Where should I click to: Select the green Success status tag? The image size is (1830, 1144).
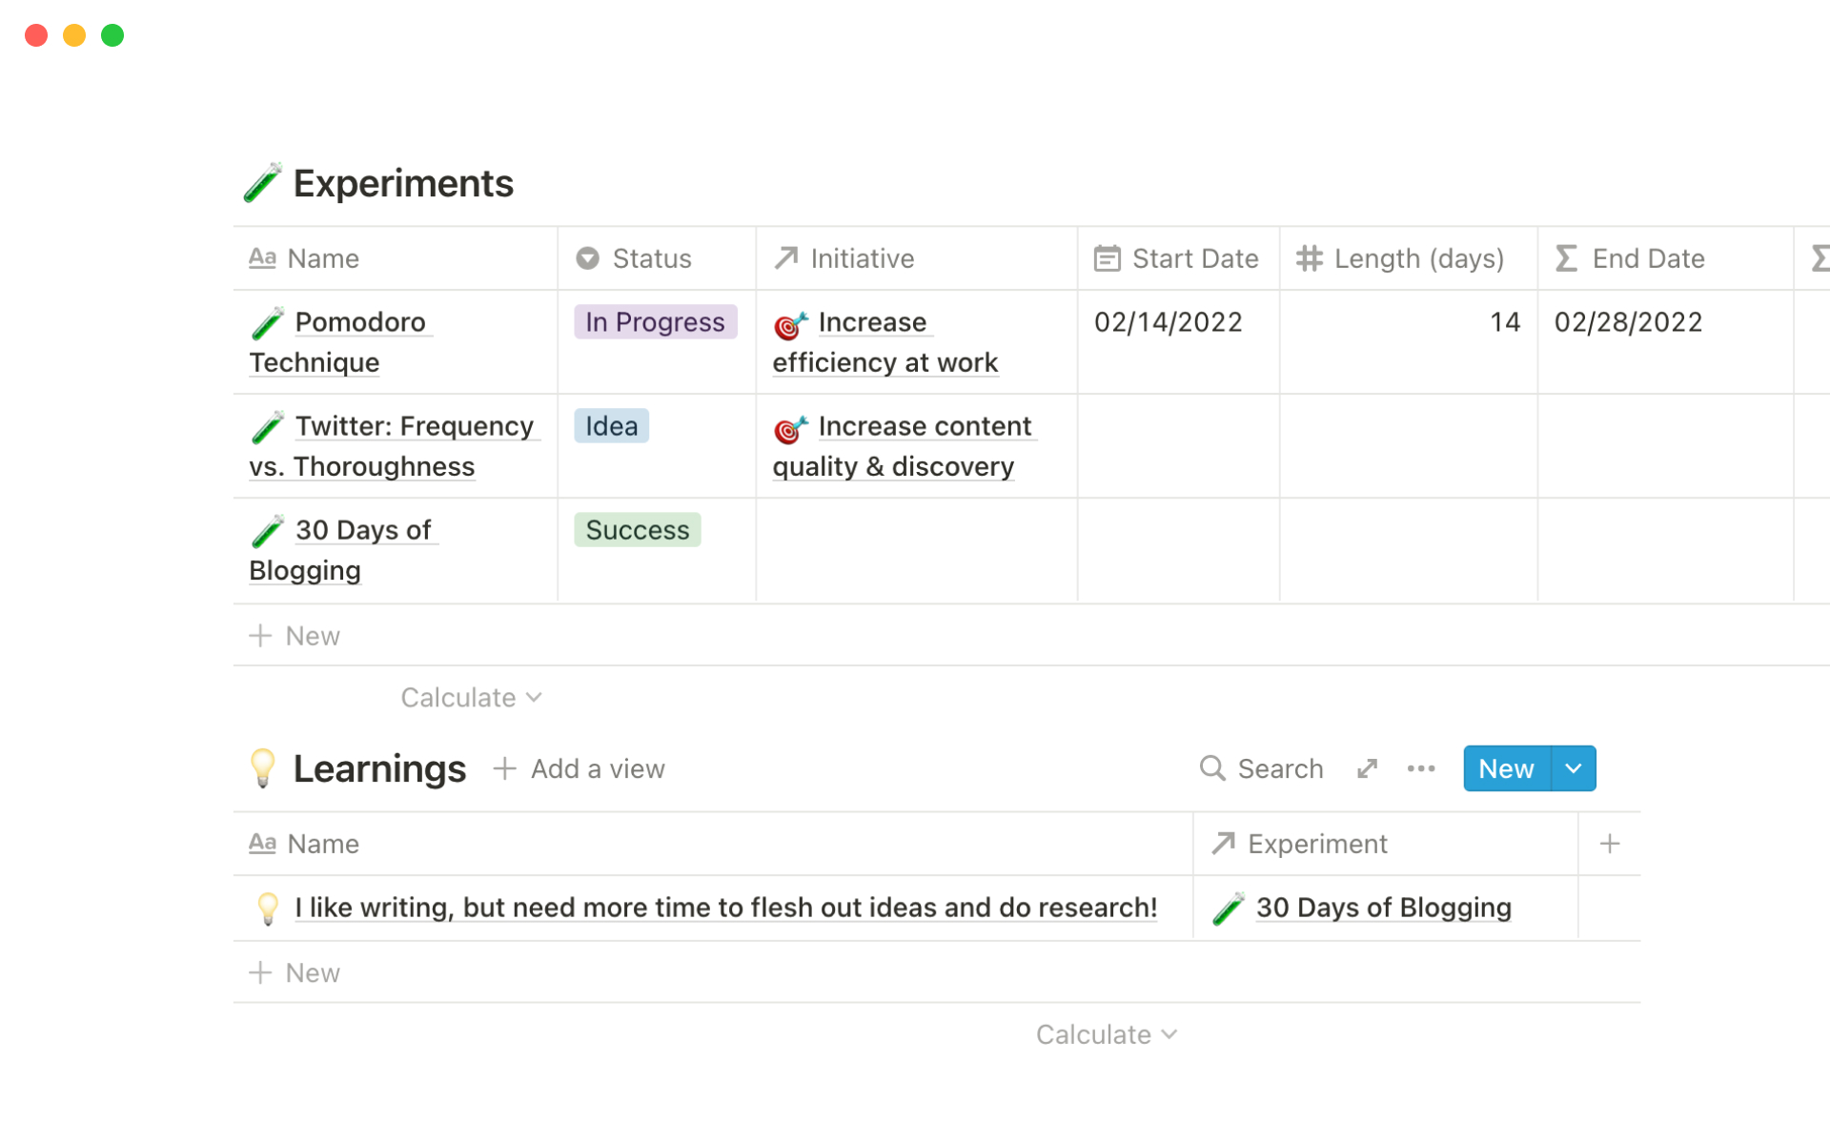[637, 530]
